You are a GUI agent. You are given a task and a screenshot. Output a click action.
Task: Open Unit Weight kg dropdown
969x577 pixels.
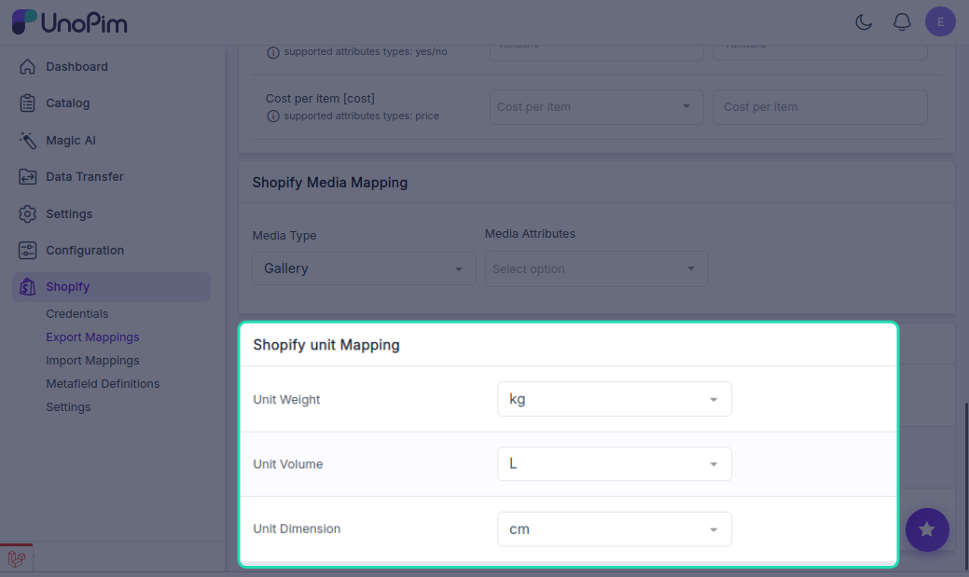pyautogui.click(x=615, y=399)
